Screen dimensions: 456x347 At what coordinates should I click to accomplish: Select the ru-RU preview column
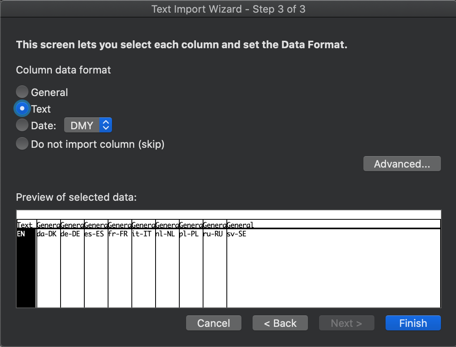215,268
